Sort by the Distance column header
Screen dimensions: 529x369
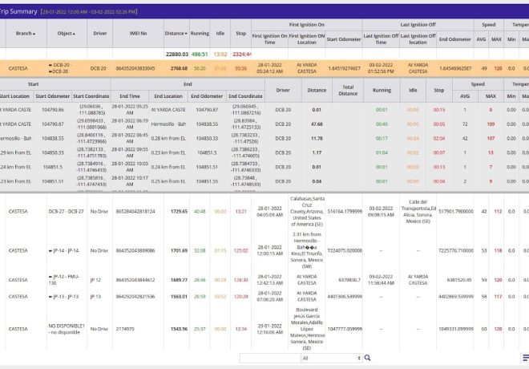174,34
